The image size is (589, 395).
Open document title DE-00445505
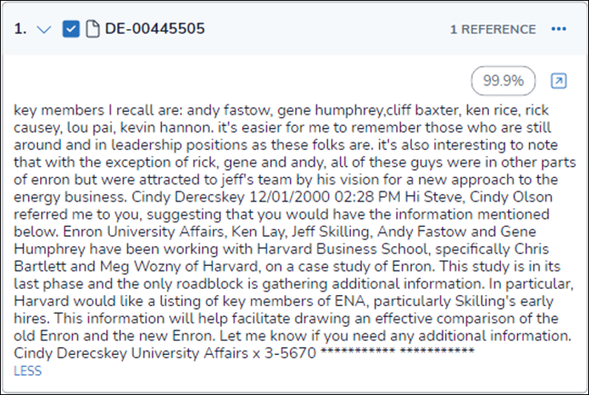tap(155, 29)
